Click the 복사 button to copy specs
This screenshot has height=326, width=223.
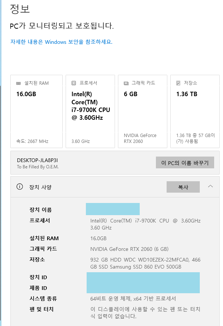[183, 187]
